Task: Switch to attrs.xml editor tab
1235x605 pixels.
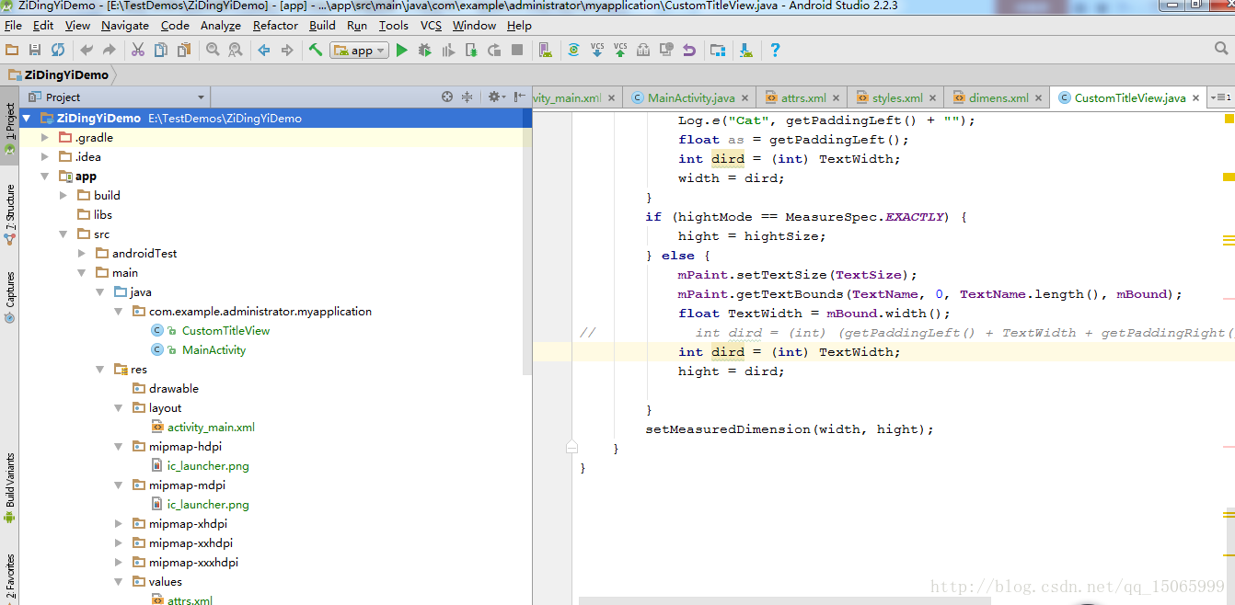Action: [x=803, y=97]
